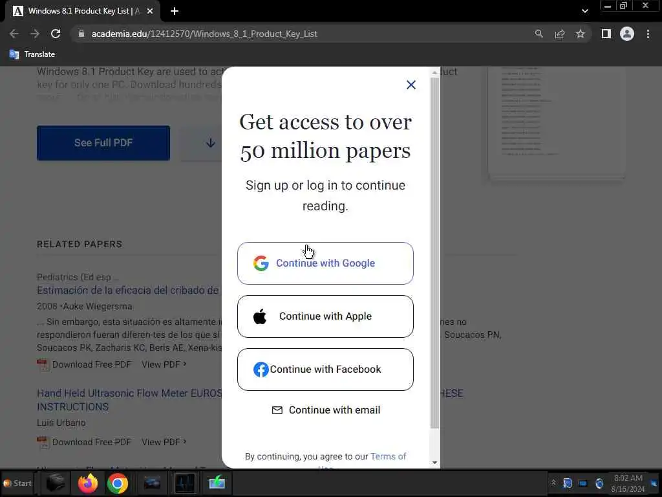
Task: Open the Start menu
Action: pyautogui.click(x=17, y=483)
